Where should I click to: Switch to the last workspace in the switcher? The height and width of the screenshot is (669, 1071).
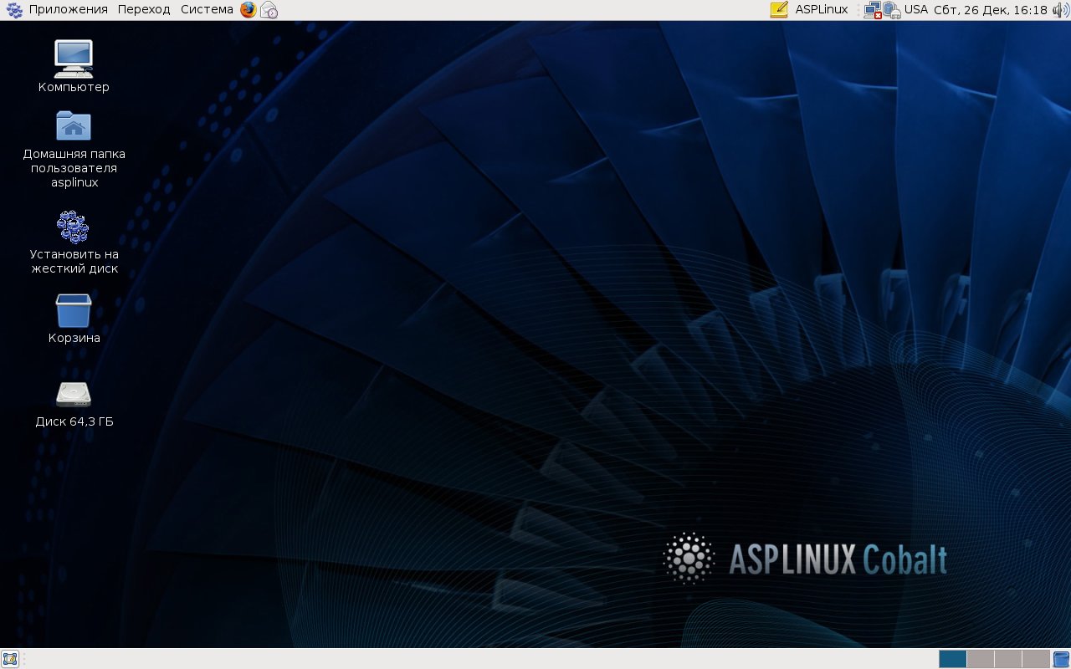click(1036, 659)
